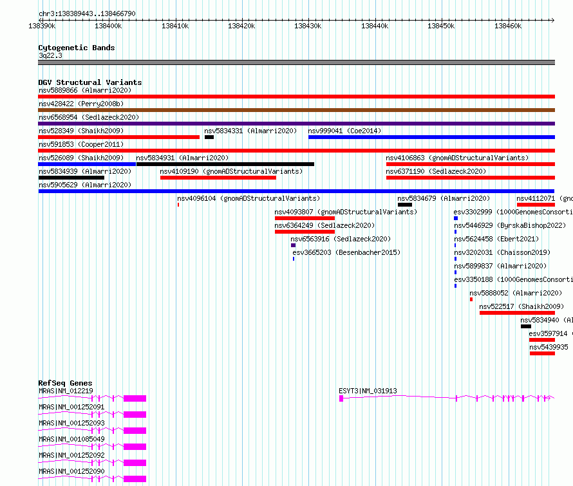Click the RefSeq Genes track title
This screenshot has width=573, height=486.
pos(65,383)
